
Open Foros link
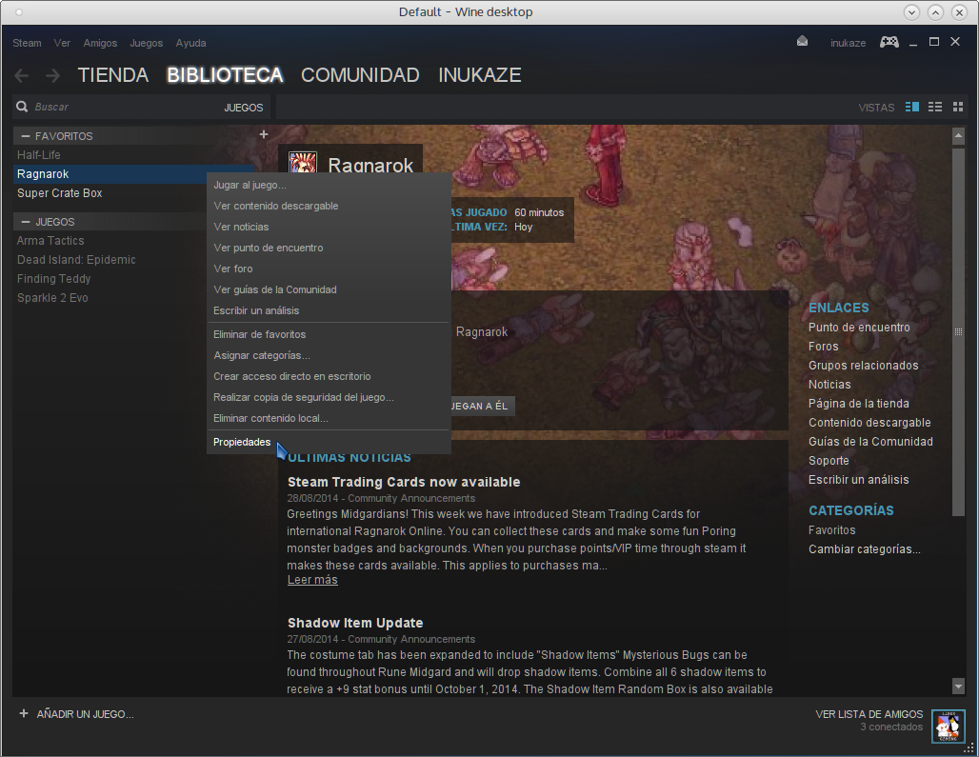click(824, 347)
